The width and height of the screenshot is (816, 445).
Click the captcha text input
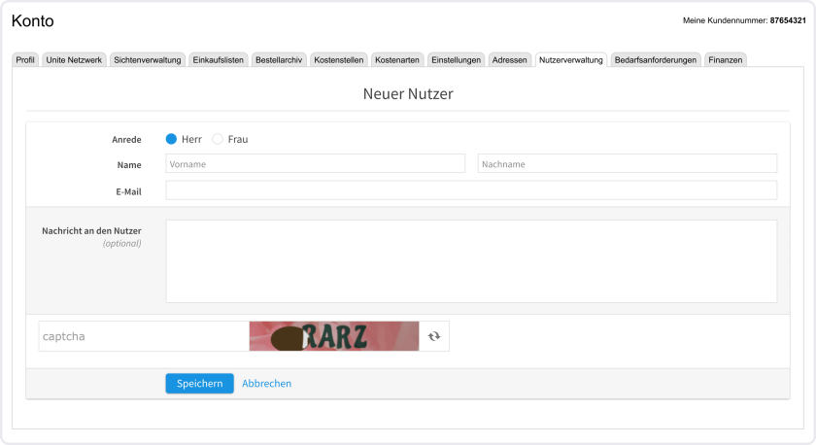click(x=143, y=336)
